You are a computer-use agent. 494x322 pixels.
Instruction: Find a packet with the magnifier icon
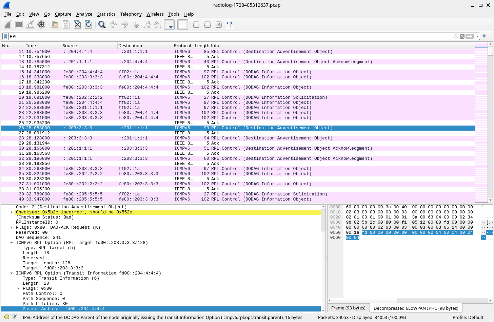(102, 24)
